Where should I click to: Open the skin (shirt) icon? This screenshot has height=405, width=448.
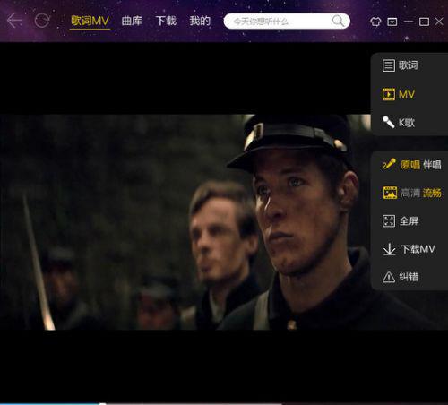coord(375,22)
